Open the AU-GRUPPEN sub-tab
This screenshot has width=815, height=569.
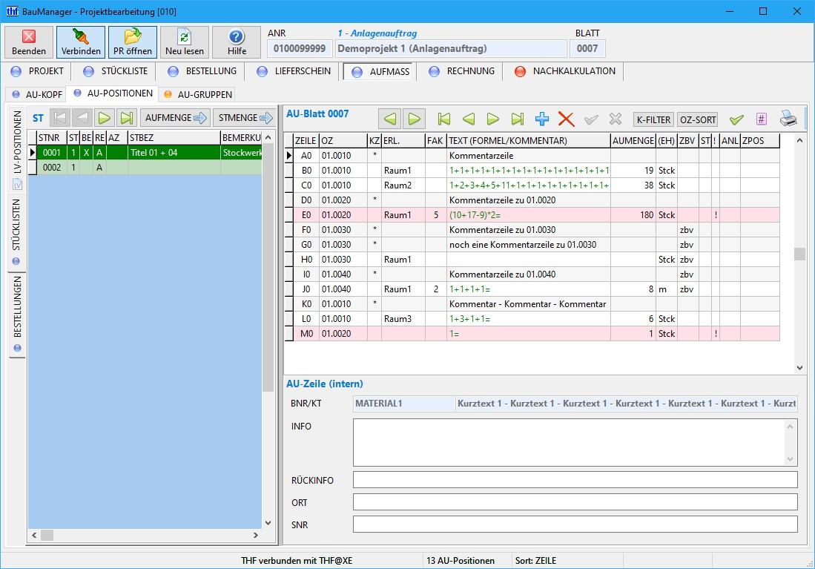click(198, 94)
